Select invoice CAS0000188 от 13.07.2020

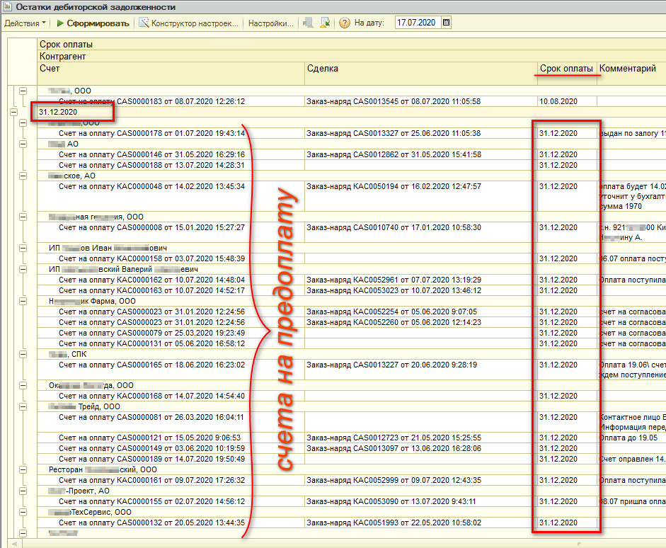(x=151, y=165)
